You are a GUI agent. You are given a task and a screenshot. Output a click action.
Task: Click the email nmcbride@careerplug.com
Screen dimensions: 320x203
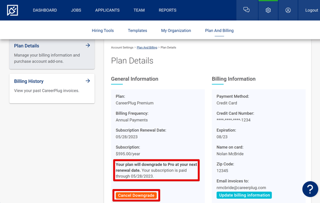[x=241, y=188]
